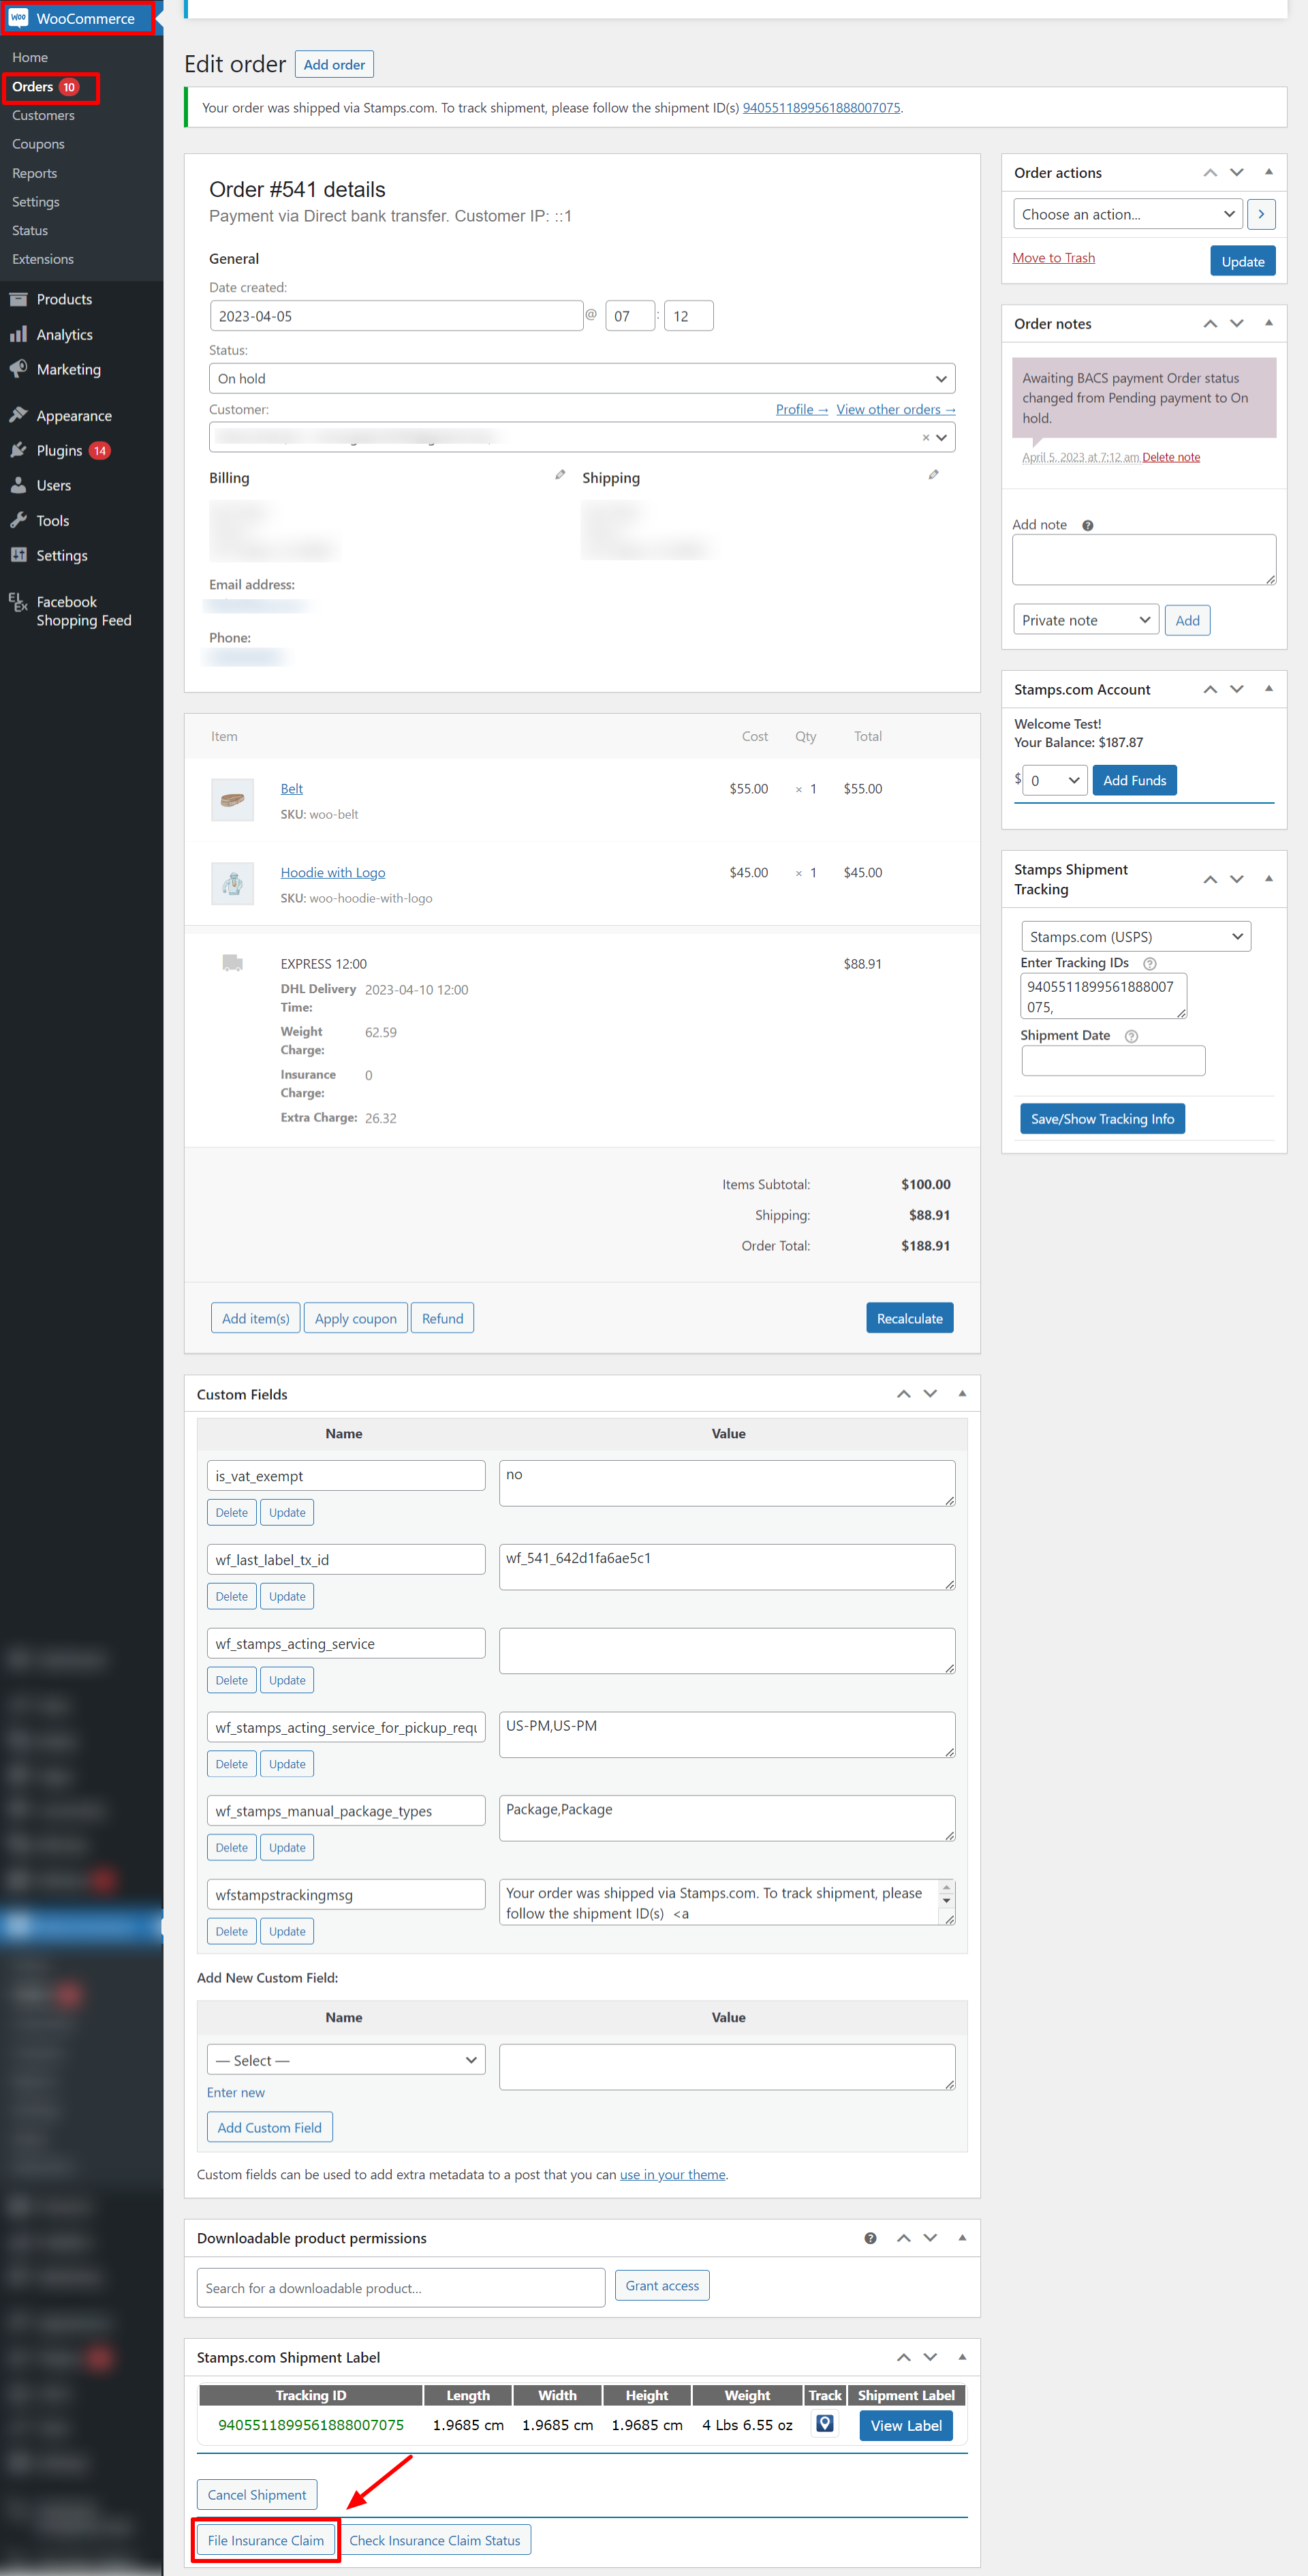Click the Move to Trash link

[x=1053, y=257]
